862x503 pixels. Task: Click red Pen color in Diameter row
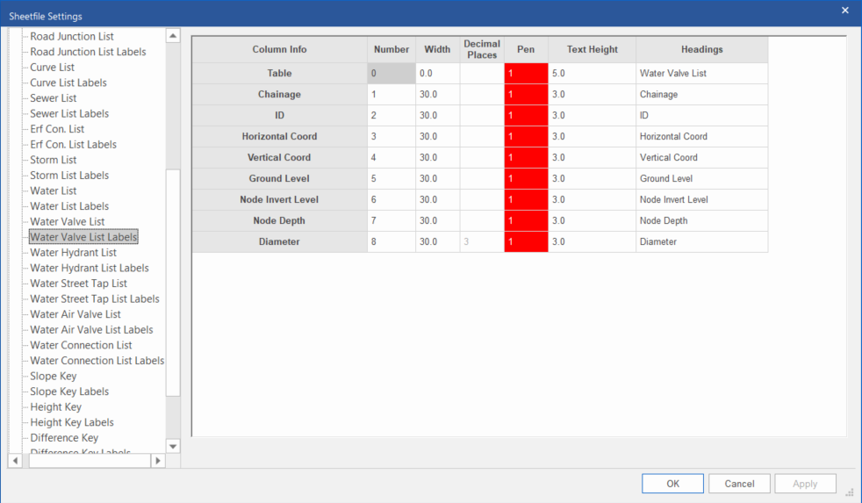tap(526, 242)
